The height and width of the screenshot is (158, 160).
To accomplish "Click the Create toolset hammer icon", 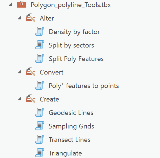I will (x=31, y=99).
